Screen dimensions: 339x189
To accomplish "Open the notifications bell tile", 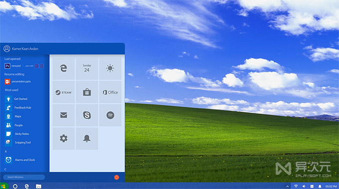I will pos(87,139).
